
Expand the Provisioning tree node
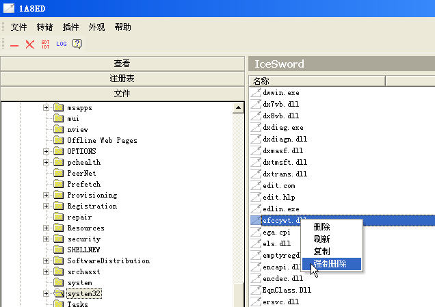pyautogui.click(x=47, y=196)
